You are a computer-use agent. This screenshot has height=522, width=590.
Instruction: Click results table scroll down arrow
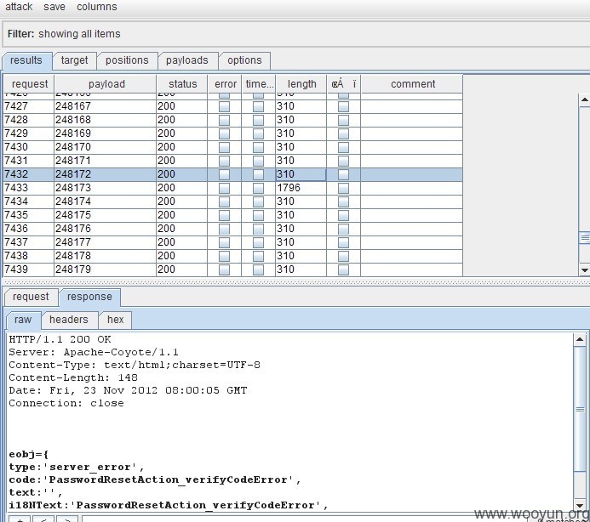click(x=584, y=270)
